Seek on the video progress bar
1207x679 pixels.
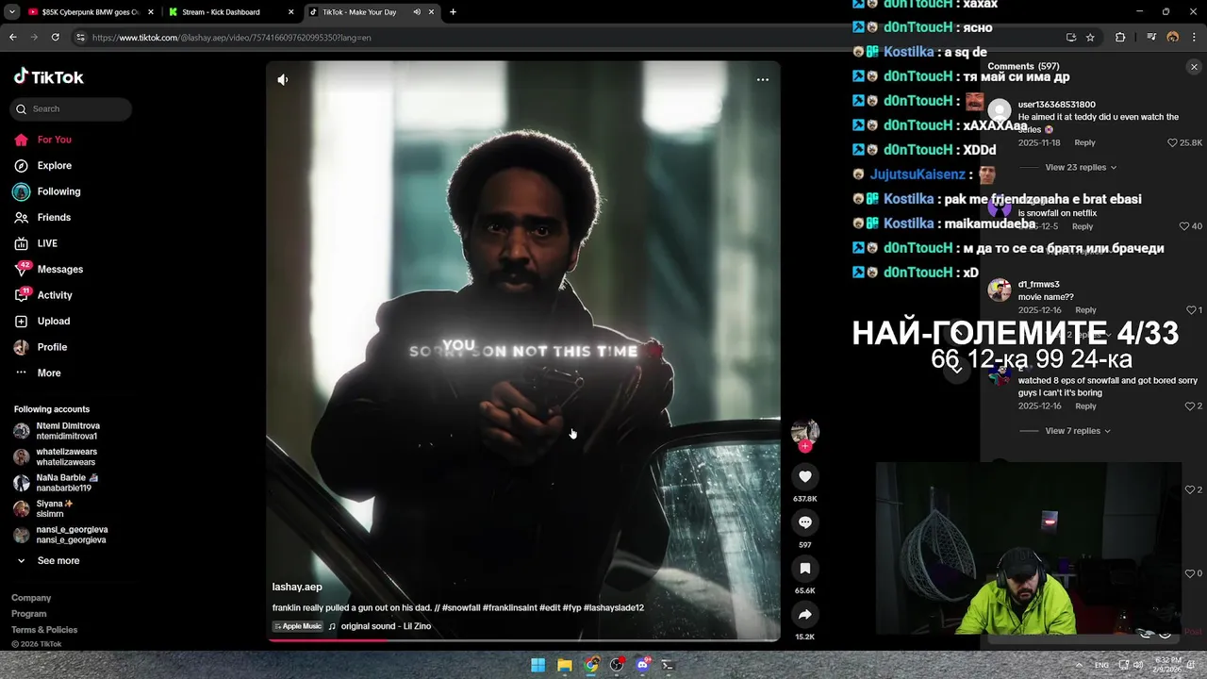[523, 639]
